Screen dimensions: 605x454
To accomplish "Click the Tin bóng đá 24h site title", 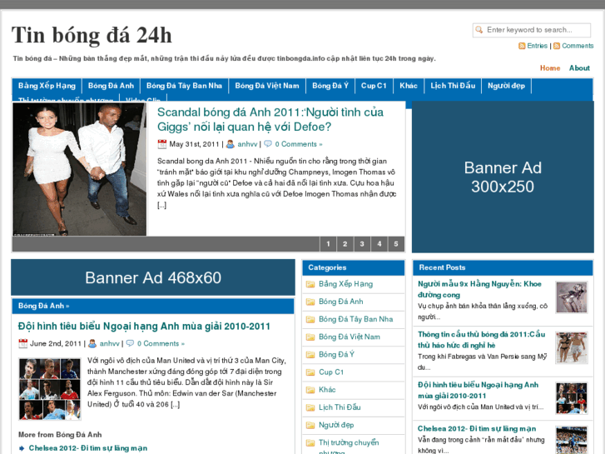I will point(92,35).
